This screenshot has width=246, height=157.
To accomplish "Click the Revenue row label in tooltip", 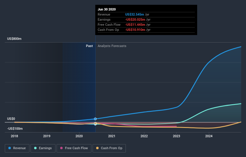I will 104,14.
